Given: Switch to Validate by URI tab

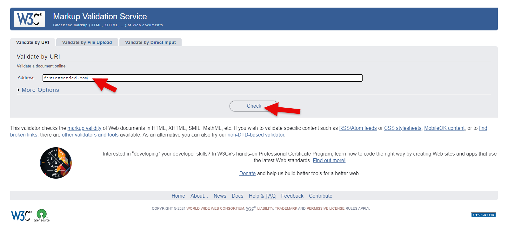Looking at the screenshot, I should (x=33, y=42).
